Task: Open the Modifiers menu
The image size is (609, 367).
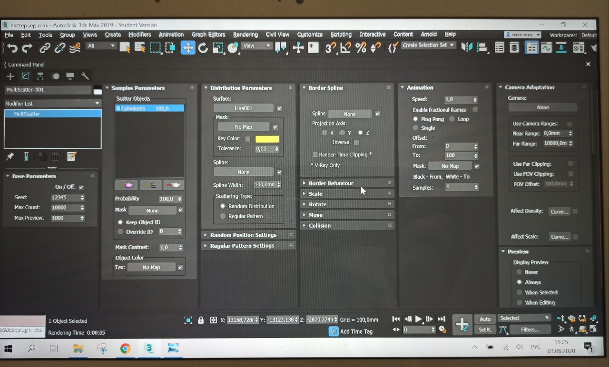Action: pyautogui.click(x=140, y=35)
